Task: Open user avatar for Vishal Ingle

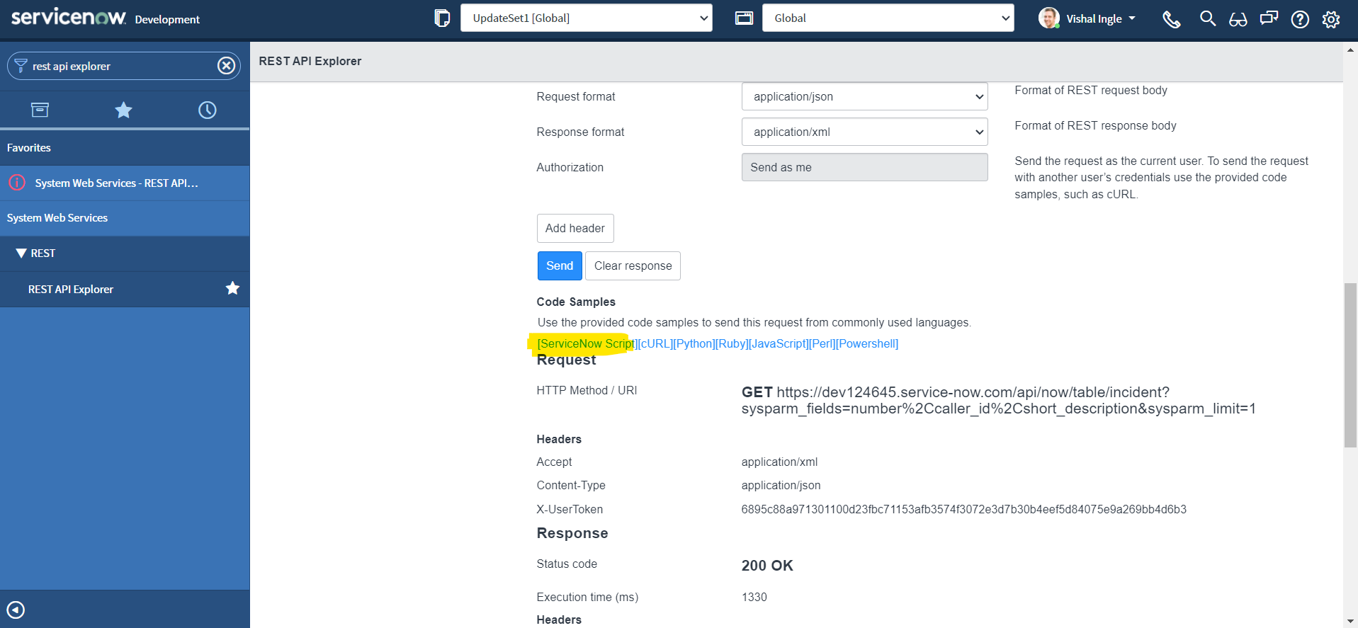Action: [x=1048, y=18]
